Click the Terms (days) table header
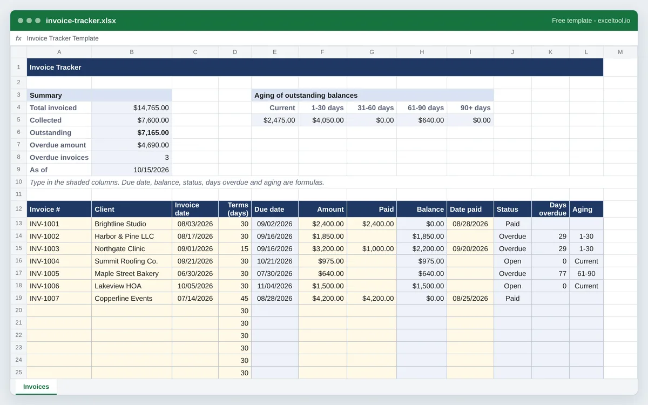 (x=235, y=209)
